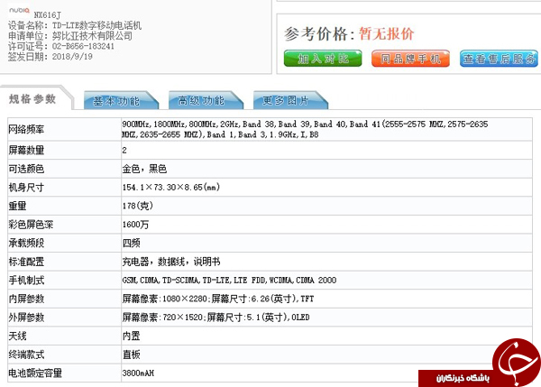The height and width of the screenshot is (387, 541).
Task: Click 充电器，数据线，说明书 value
Action: coord(171,262)
